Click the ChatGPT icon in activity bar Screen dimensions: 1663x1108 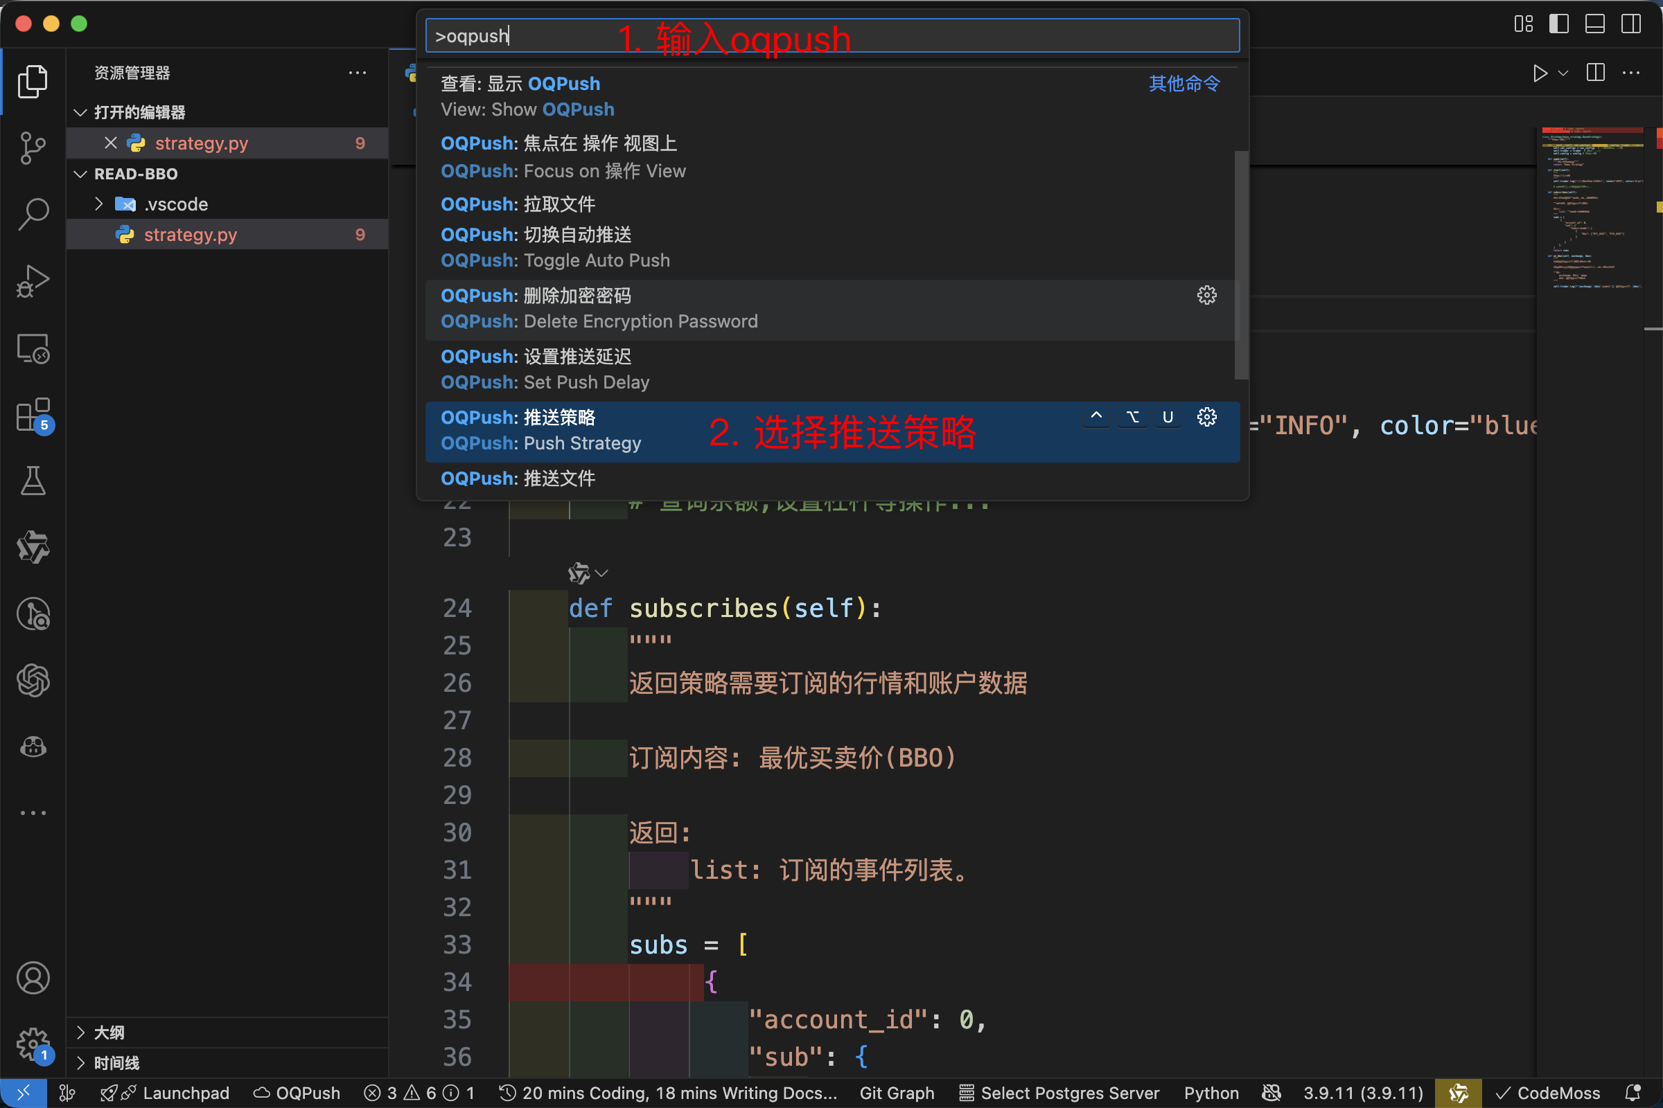pos(33,681)
